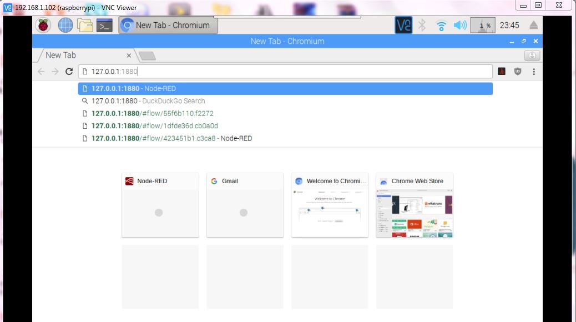Image resolution: width=576 pixels, height=322 pixels.
Task: Choose suggestion #flow/423451b1.c3ca8 - Node-RED
Action: [x=285, y=139]
